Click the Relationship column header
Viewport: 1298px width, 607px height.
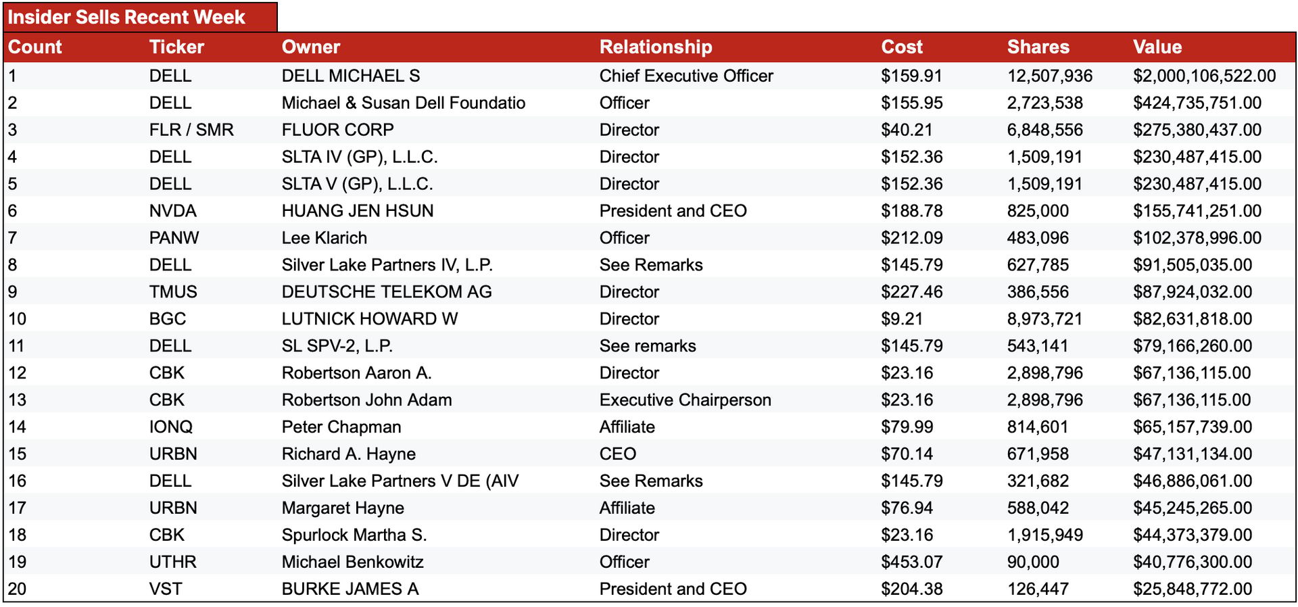[x=656, y=47]
